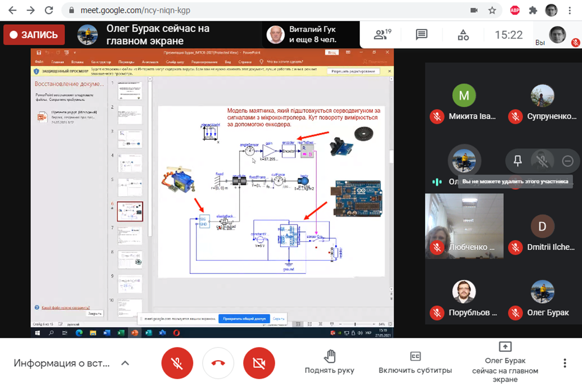
Task: Go back in Chrome
Action: [12, 10]
